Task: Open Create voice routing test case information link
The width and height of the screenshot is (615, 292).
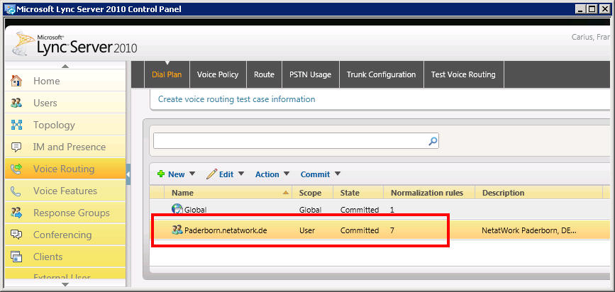Action: (x=236, y=99)
